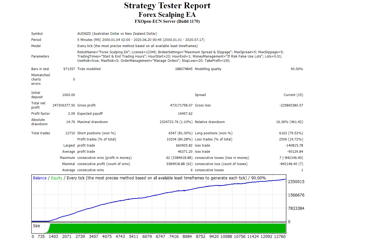Select the Strategy Tester Report heading
The height and width of the screenshot is (241, 366).
point(167,6)
